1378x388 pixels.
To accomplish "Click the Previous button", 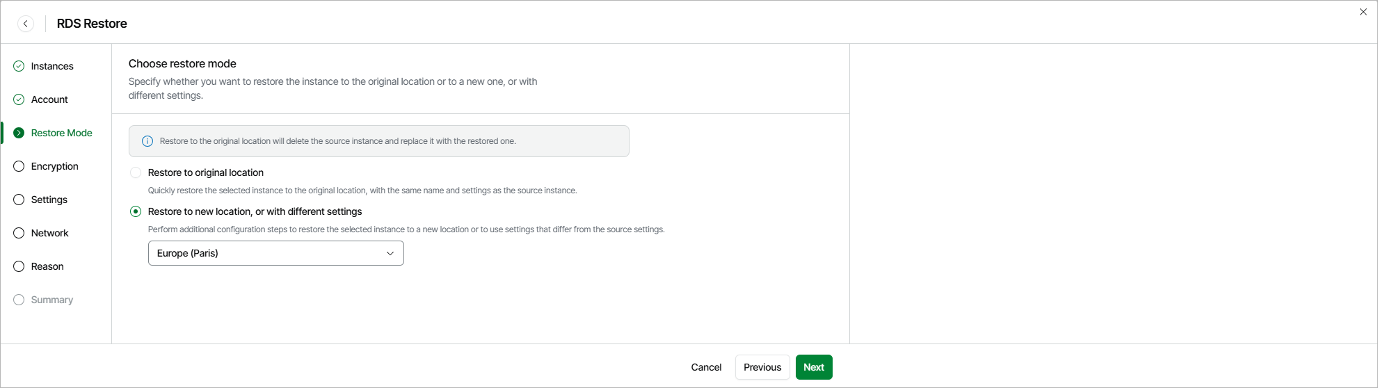I will tap(762, 367).
